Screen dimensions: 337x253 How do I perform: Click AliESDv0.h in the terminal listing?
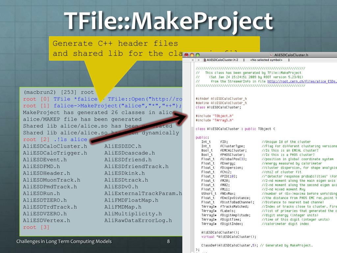(x=121, y=187)
